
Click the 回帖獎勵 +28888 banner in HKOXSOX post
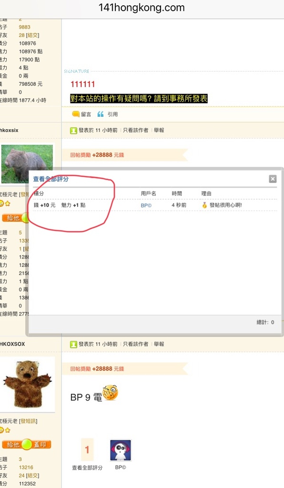[125, 369]
